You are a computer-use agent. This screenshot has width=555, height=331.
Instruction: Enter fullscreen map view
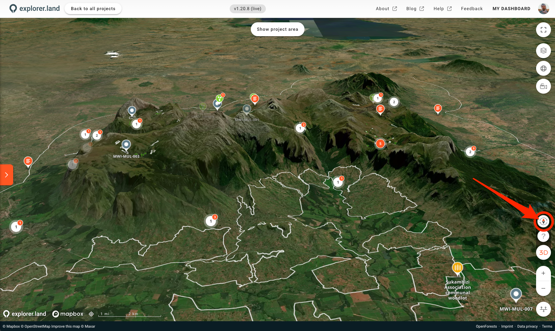pos(543,30)
